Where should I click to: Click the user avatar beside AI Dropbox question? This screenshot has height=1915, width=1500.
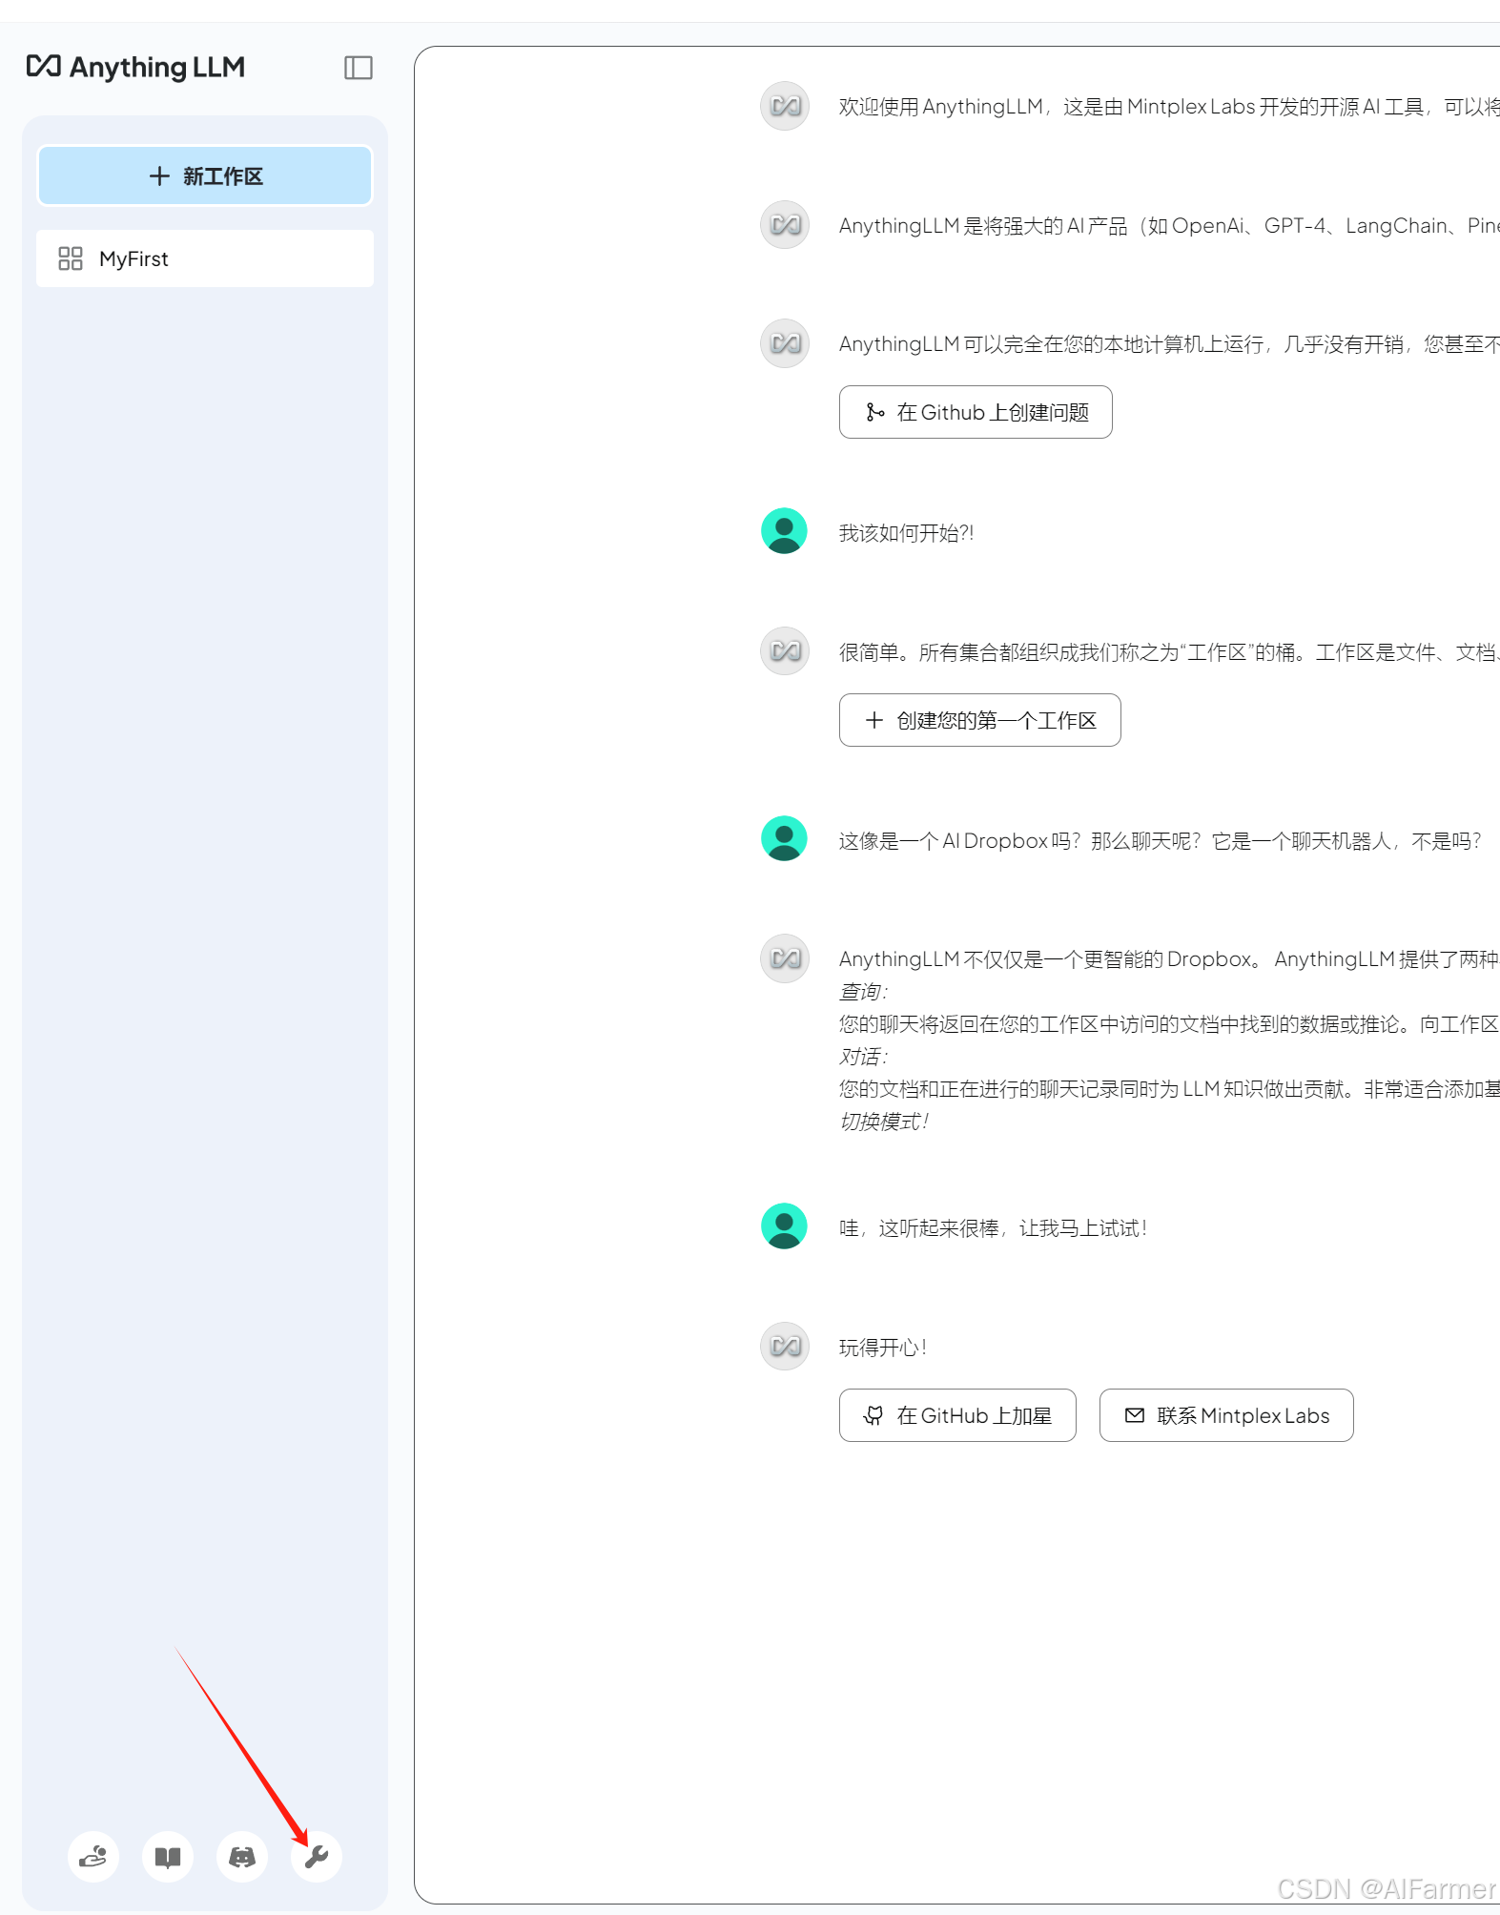click(784, 839)
